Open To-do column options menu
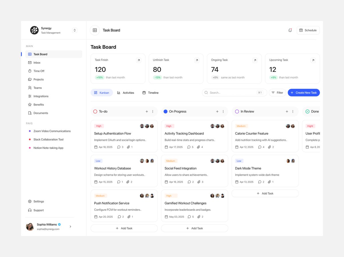 (153, 112)
